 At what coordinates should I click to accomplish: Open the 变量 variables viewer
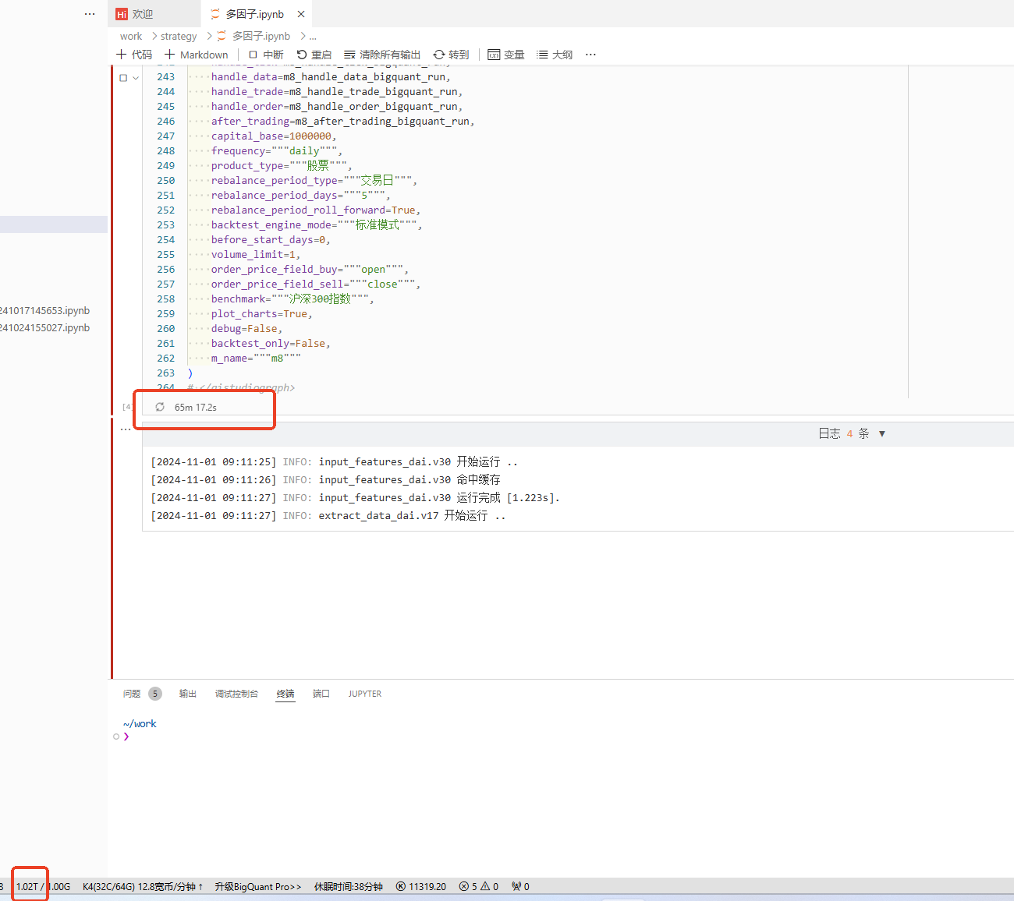pyautogui.click(x=505, y=55)
